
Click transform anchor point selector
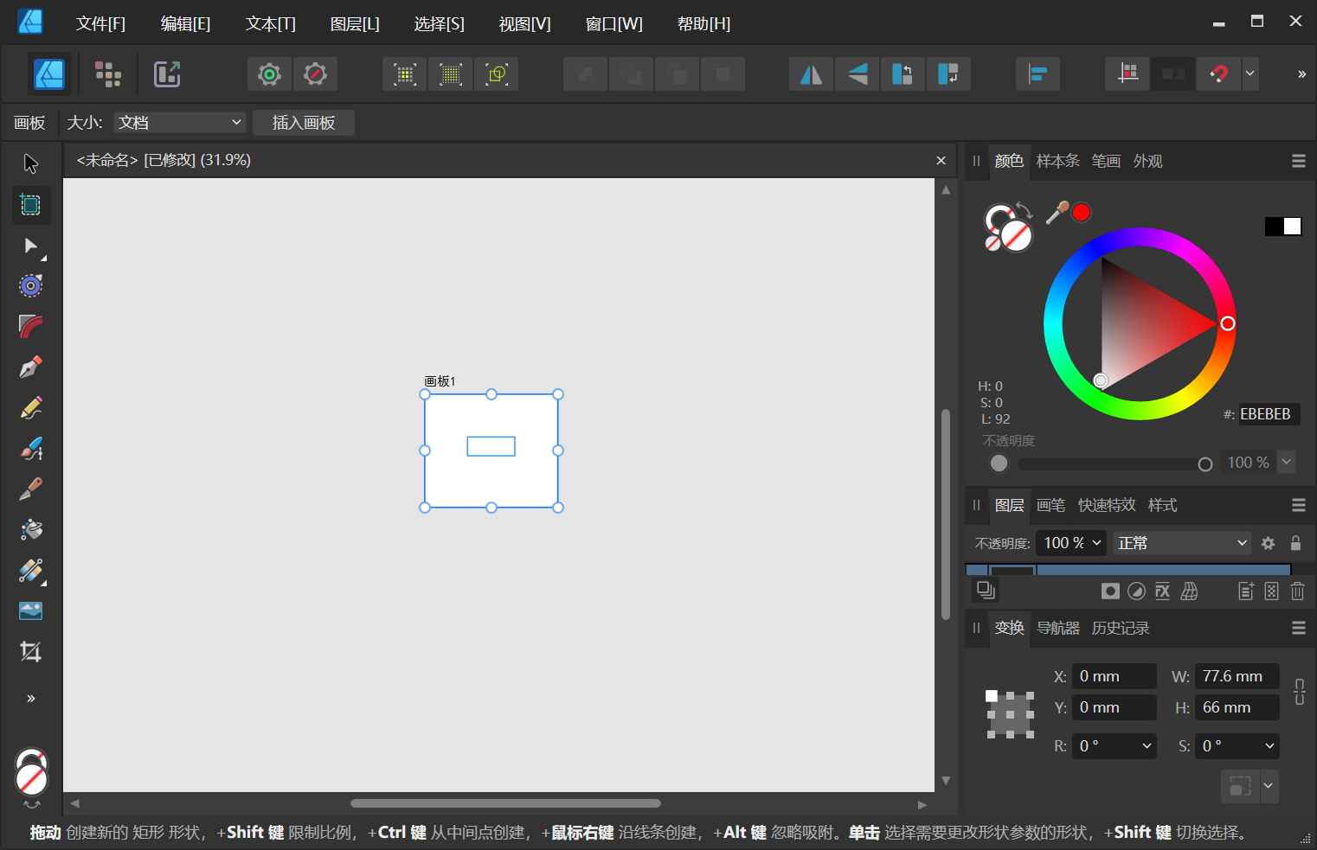(1010, 714)
